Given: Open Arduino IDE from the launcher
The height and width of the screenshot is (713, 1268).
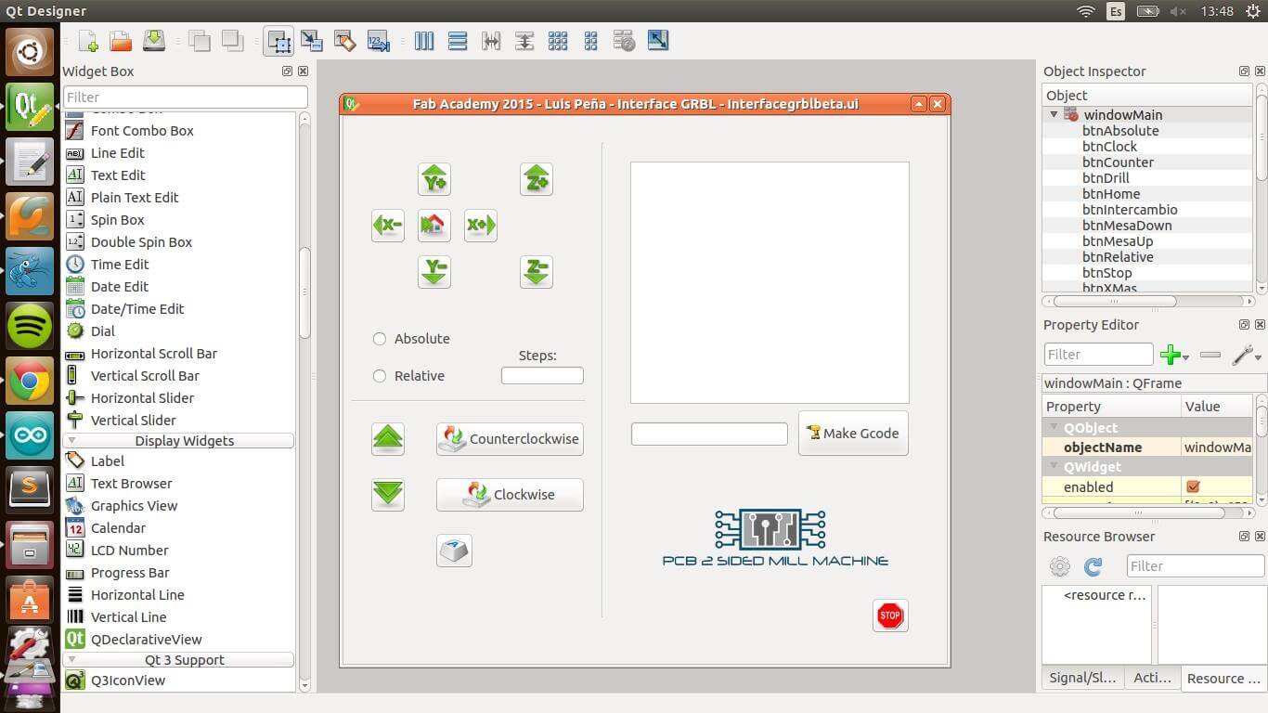Looking at the screenshot, I should (x=30, y=434).
